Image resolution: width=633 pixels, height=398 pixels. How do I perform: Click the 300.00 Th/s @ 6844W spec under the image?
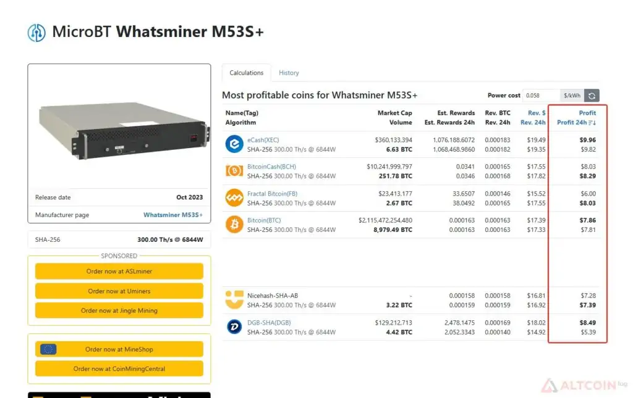170,239
